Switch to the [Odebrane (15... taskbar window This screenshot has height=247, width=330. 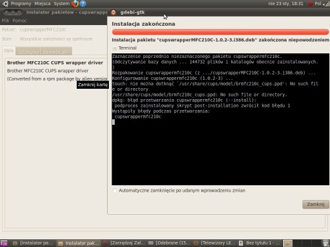[x=170, y=243]
